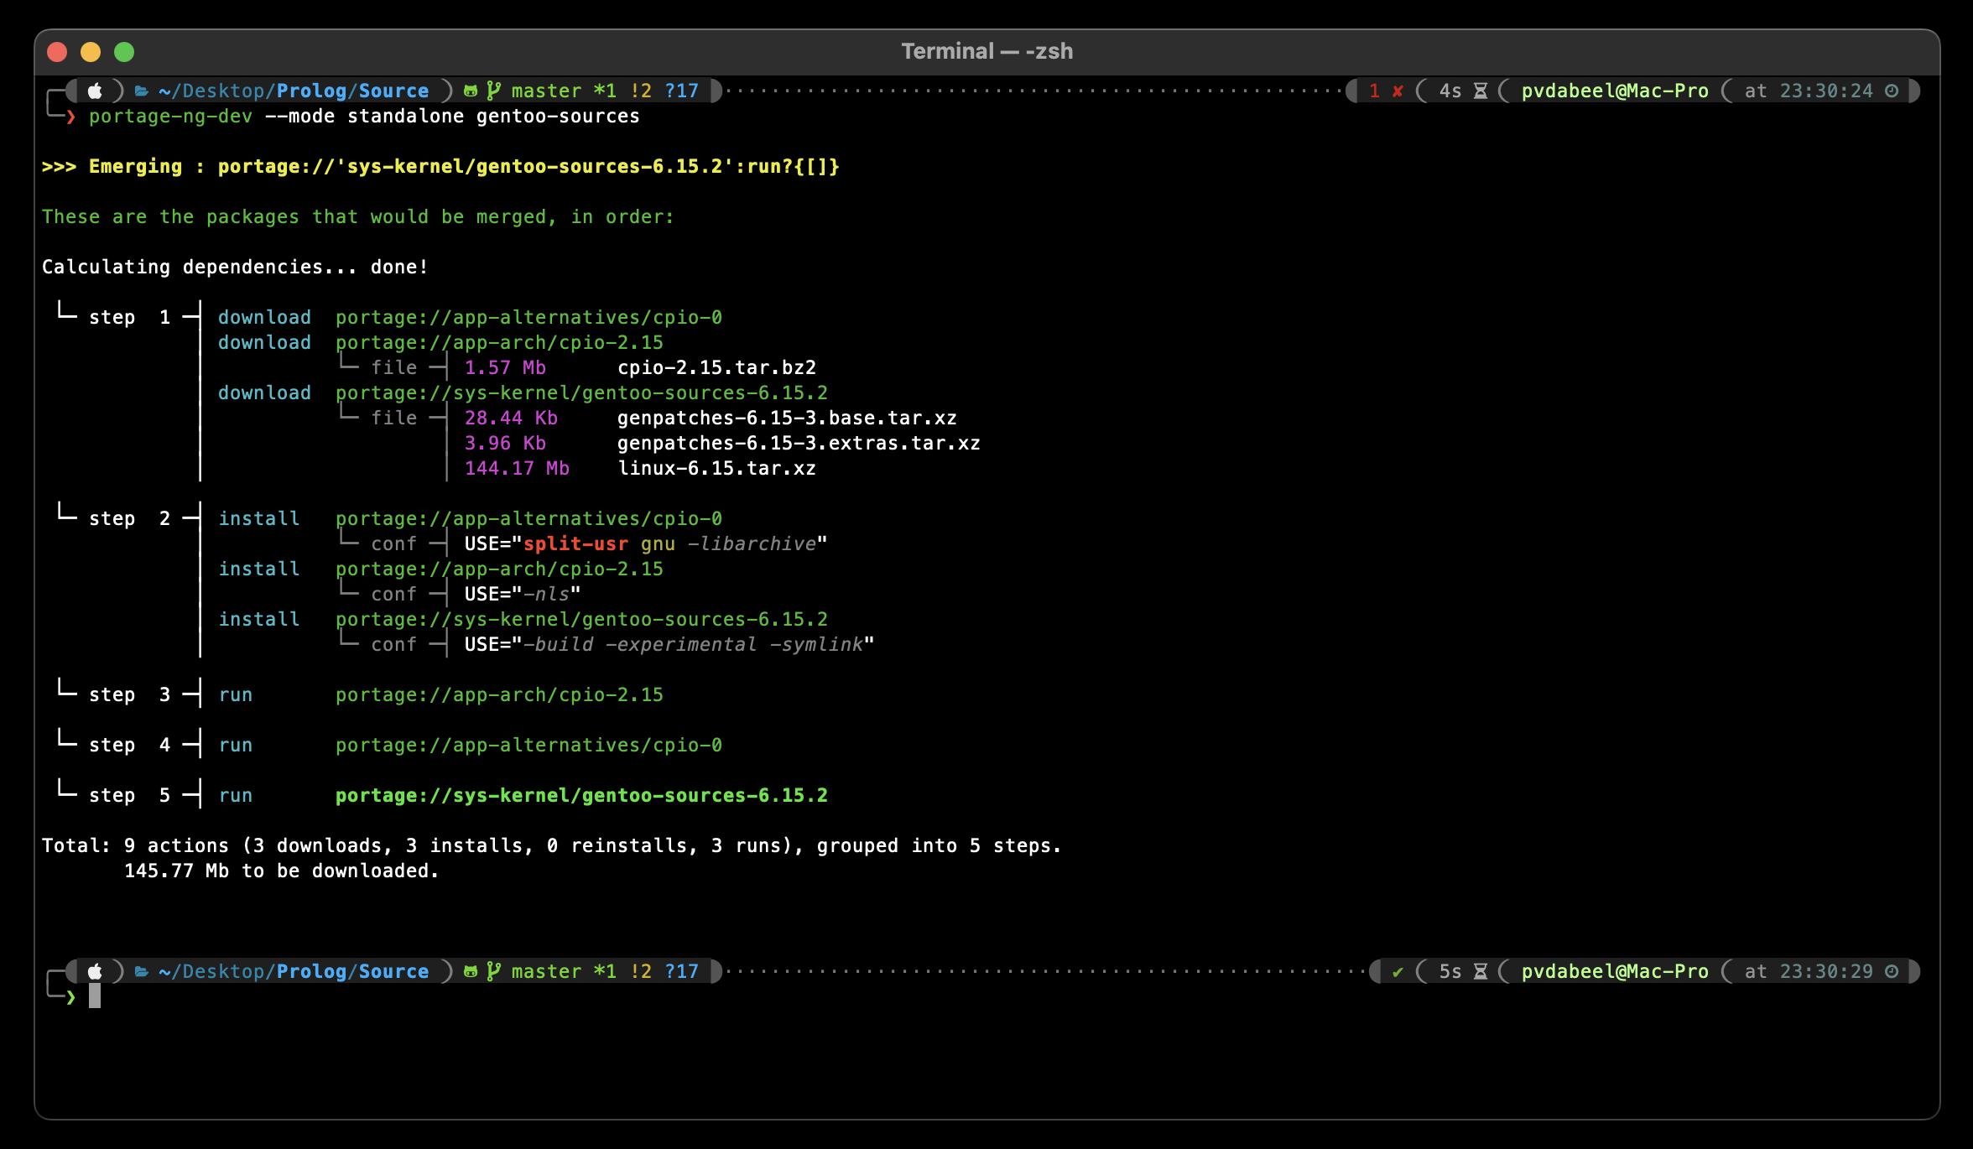Click the Apple logo in top prompt
This screenshot has height=1149, width=1973.
click(x=95, y=91)
